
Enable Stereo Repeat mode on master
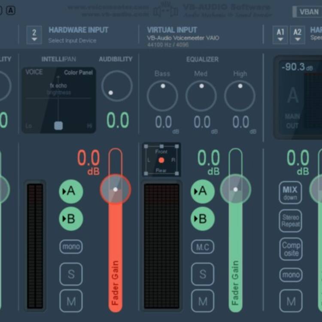pos(290,221)
